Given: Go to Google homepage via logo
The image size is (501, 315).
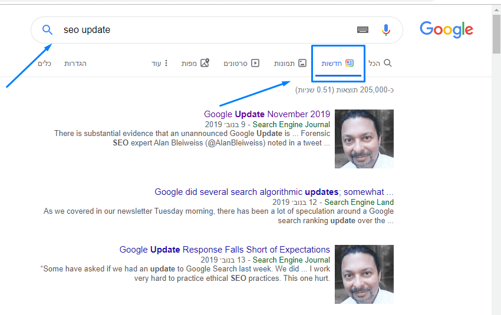Looking at the screenshot, I should (446, 29).
